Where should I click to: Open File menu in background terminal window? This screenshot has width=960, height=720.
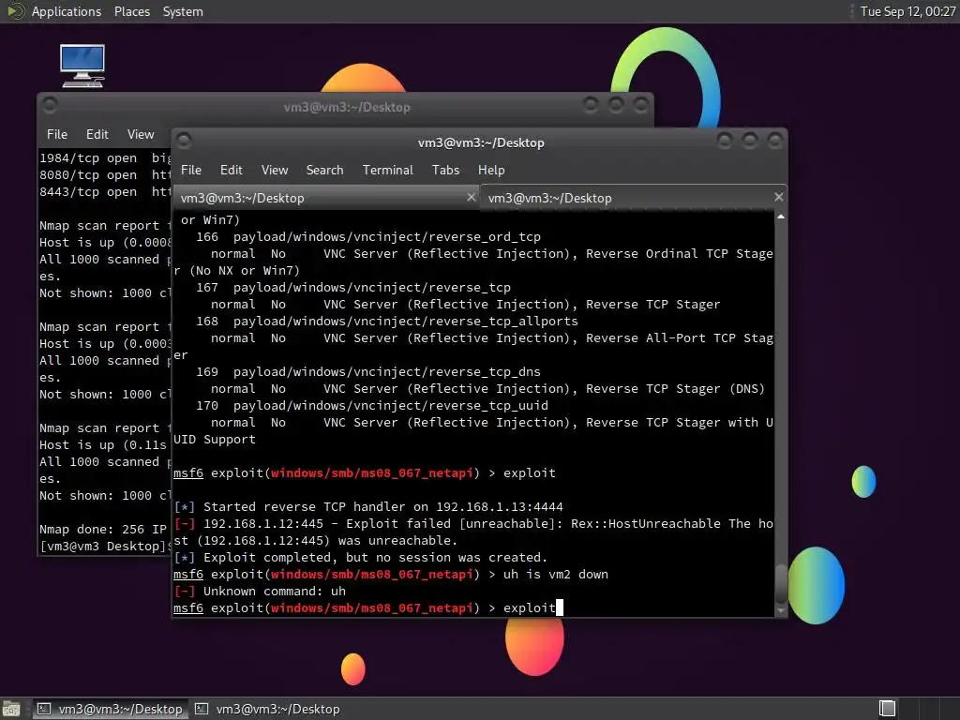click(57, 135)
